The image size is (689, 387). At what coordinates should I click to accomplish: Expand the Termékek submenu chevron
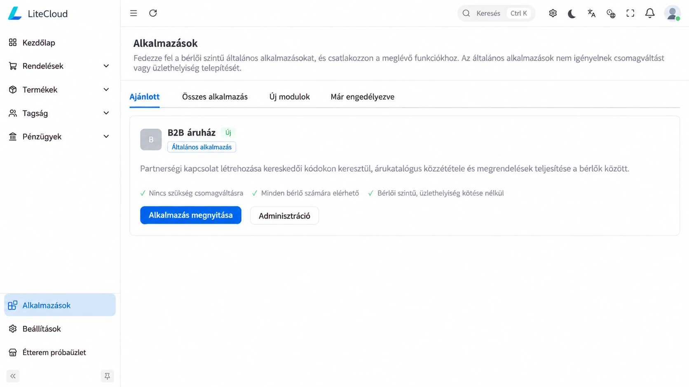tap(106, 90)
